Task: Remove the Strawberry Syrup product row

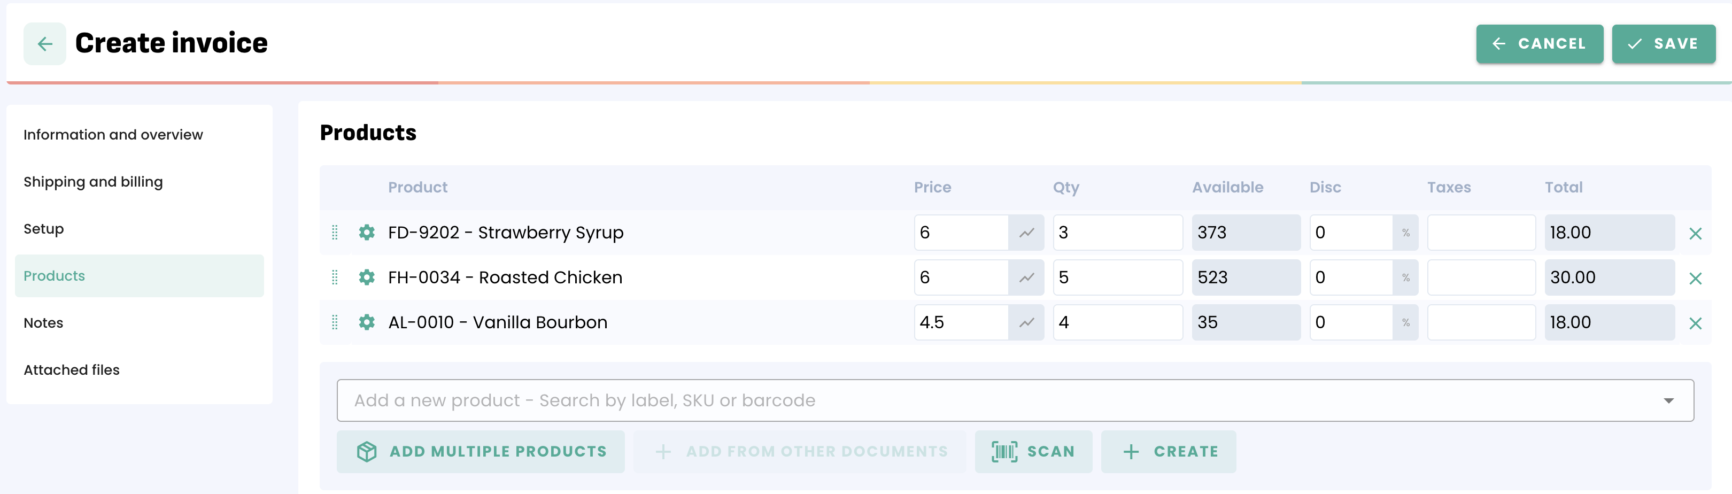Action: (1695, 233)
